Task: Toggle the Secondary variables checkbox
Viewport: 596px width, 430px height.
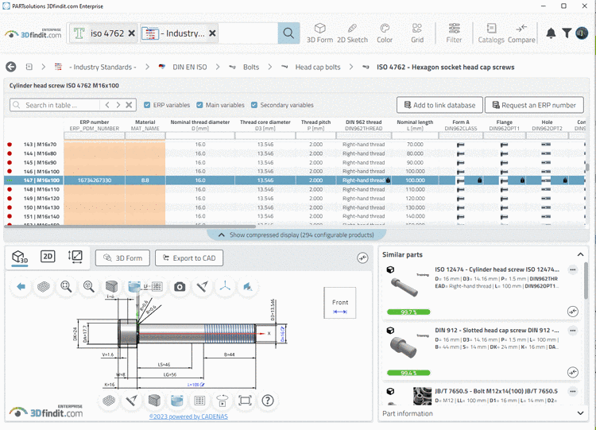Action: pos(254,105)
